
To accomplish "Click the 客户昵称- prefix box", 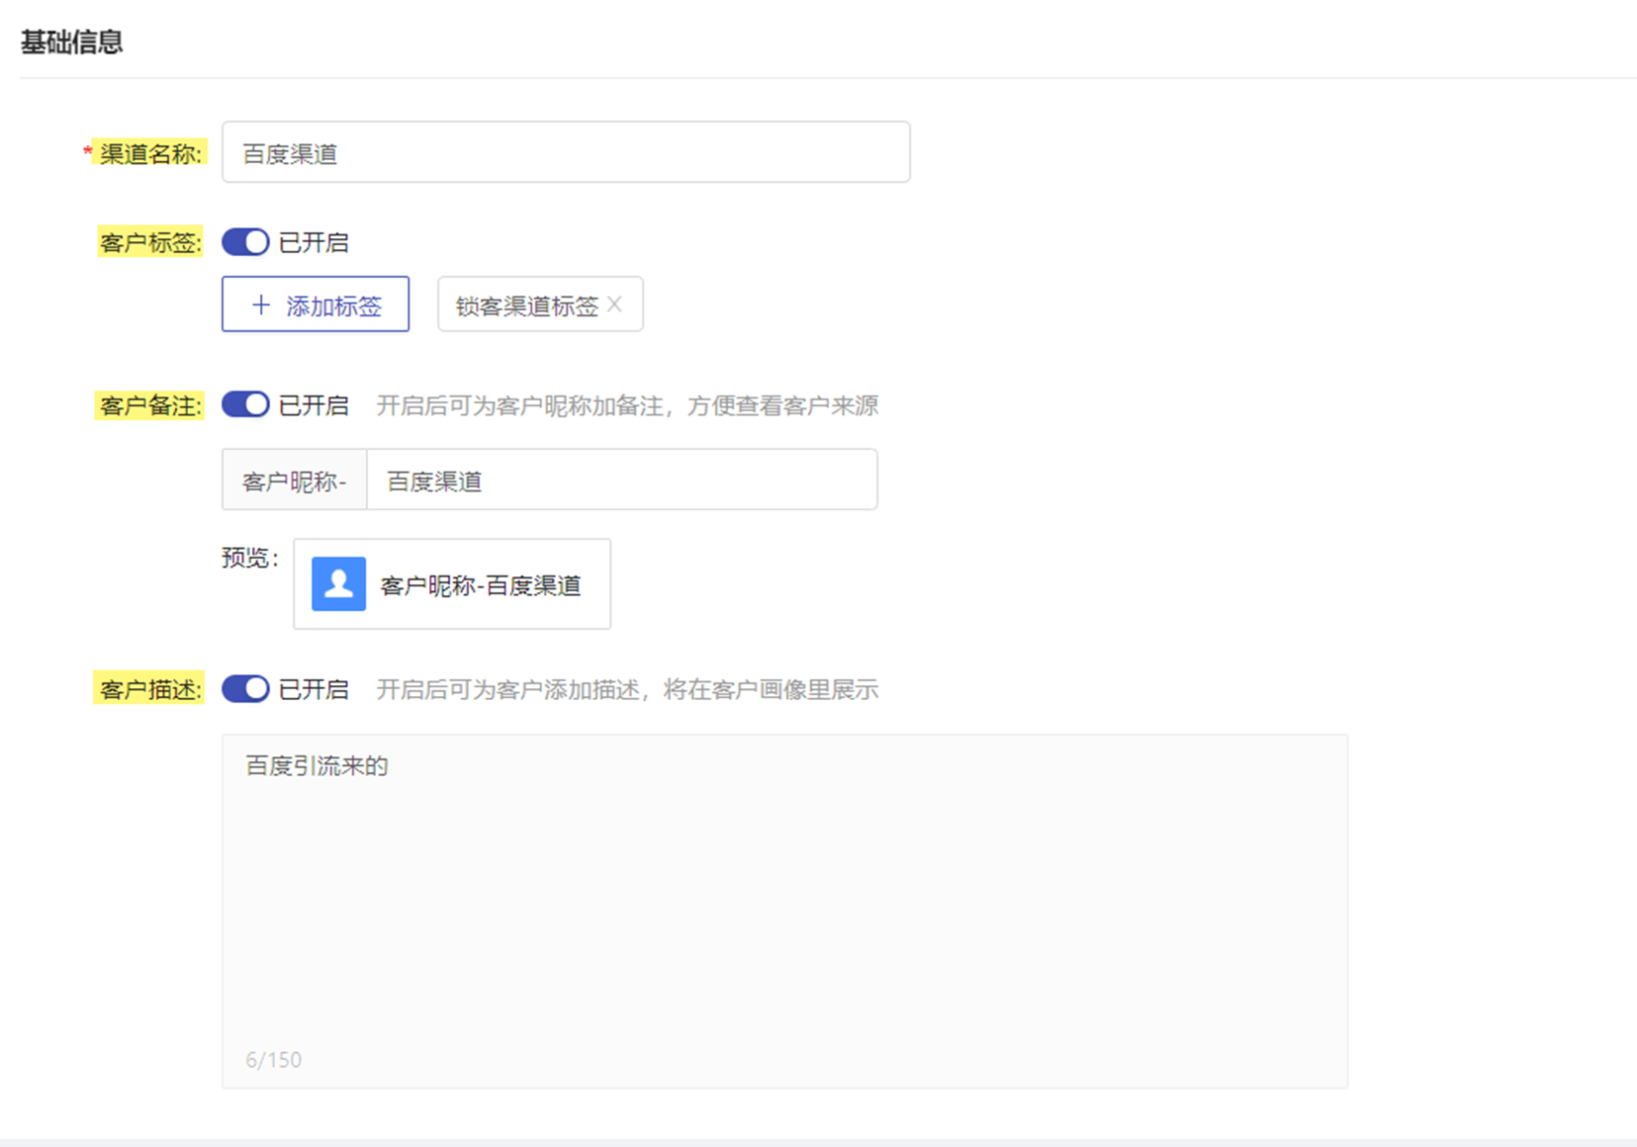I will [295, 480].
